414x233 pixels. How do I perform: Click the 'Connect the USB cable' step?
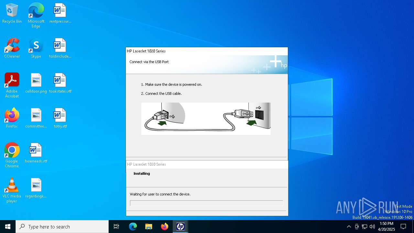pos(161,94)
